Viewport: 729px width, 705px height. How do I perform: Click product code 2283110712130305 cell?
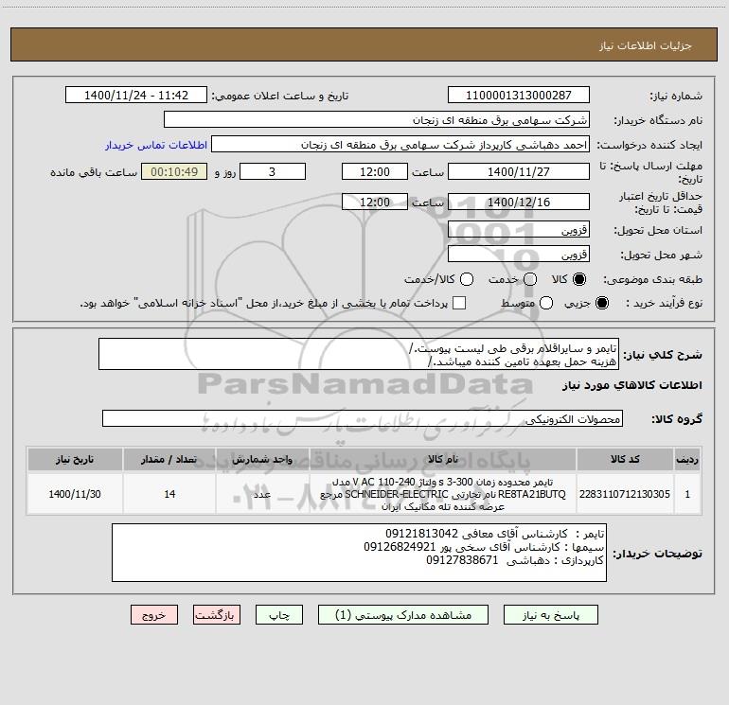point(625,494)
